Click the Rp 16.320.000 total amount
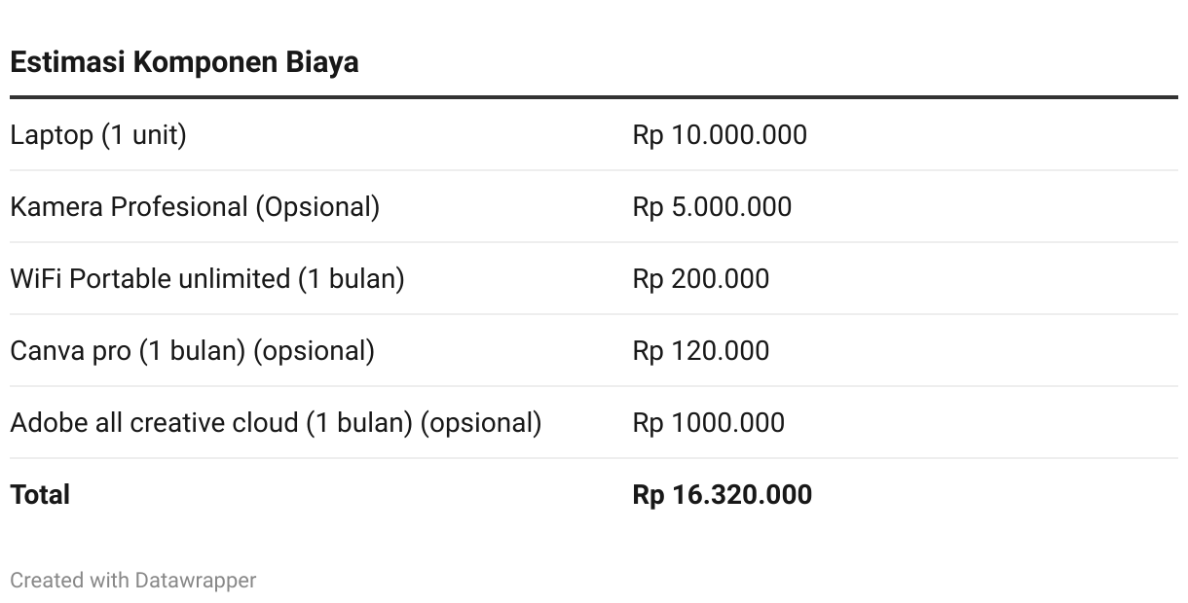The width and height of the screenshot is (1188, 603). click(x=722, y=495)
